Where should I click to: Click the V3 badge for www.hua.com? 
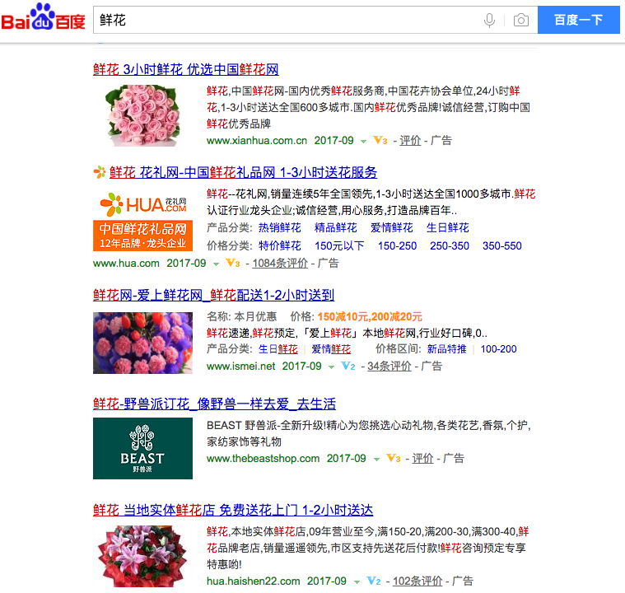[x=233, y=264]
